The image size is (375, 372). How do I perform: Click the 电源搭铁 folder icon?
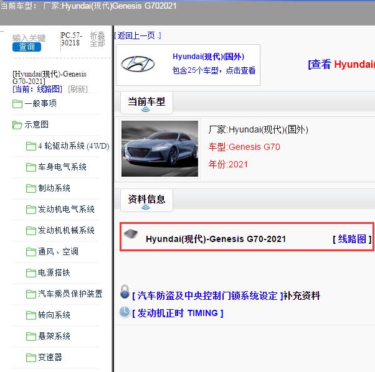pyautogui.click(x=31, y=273)
